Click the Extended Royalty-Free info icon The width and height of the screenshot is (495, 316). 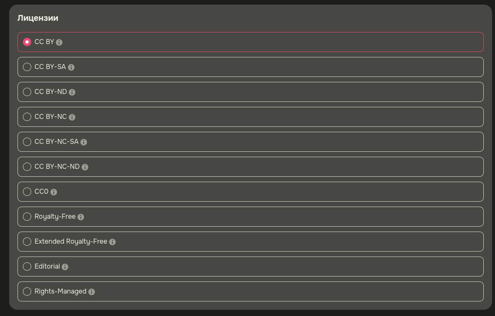112,242
